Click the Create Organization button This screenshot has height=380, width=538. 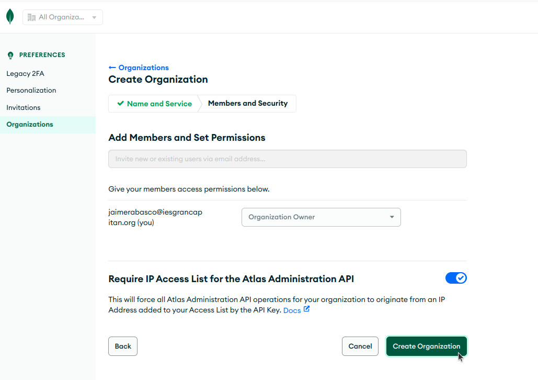(427, 347)
